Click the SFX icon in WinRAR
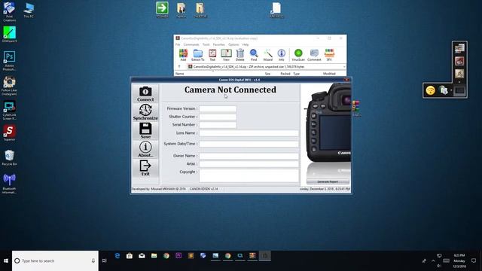 (x=329, y=55)
